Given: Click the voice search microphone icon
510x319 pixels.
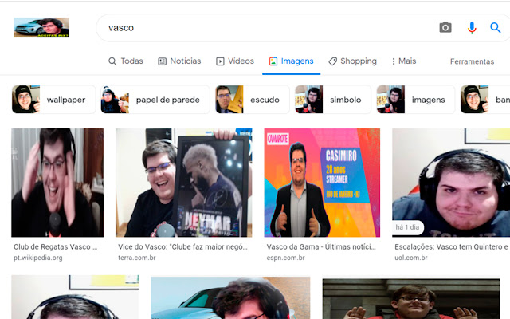Looking at the screenshot, I should [x=472, y=28].
